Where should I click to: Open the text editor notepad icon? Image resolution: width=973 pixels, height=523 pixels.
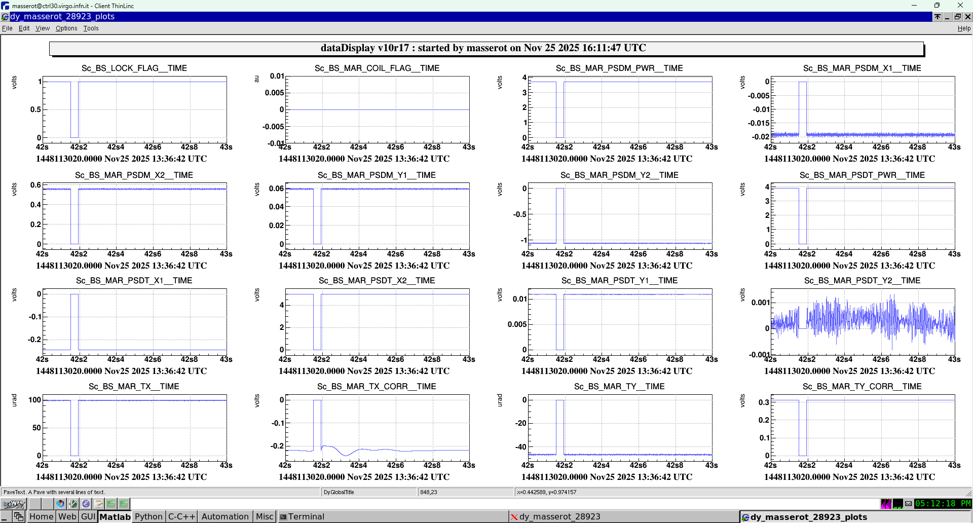(98, 504)
